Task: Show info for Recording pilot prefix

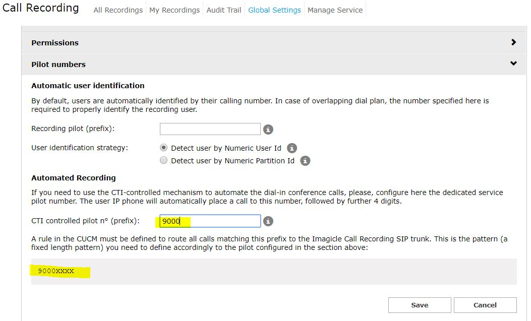Action: click(x=268, y=130)
